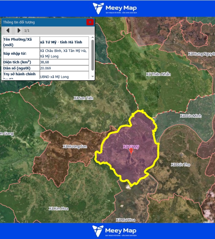Close the Thông tin đối tượng popup

[90, 22]
